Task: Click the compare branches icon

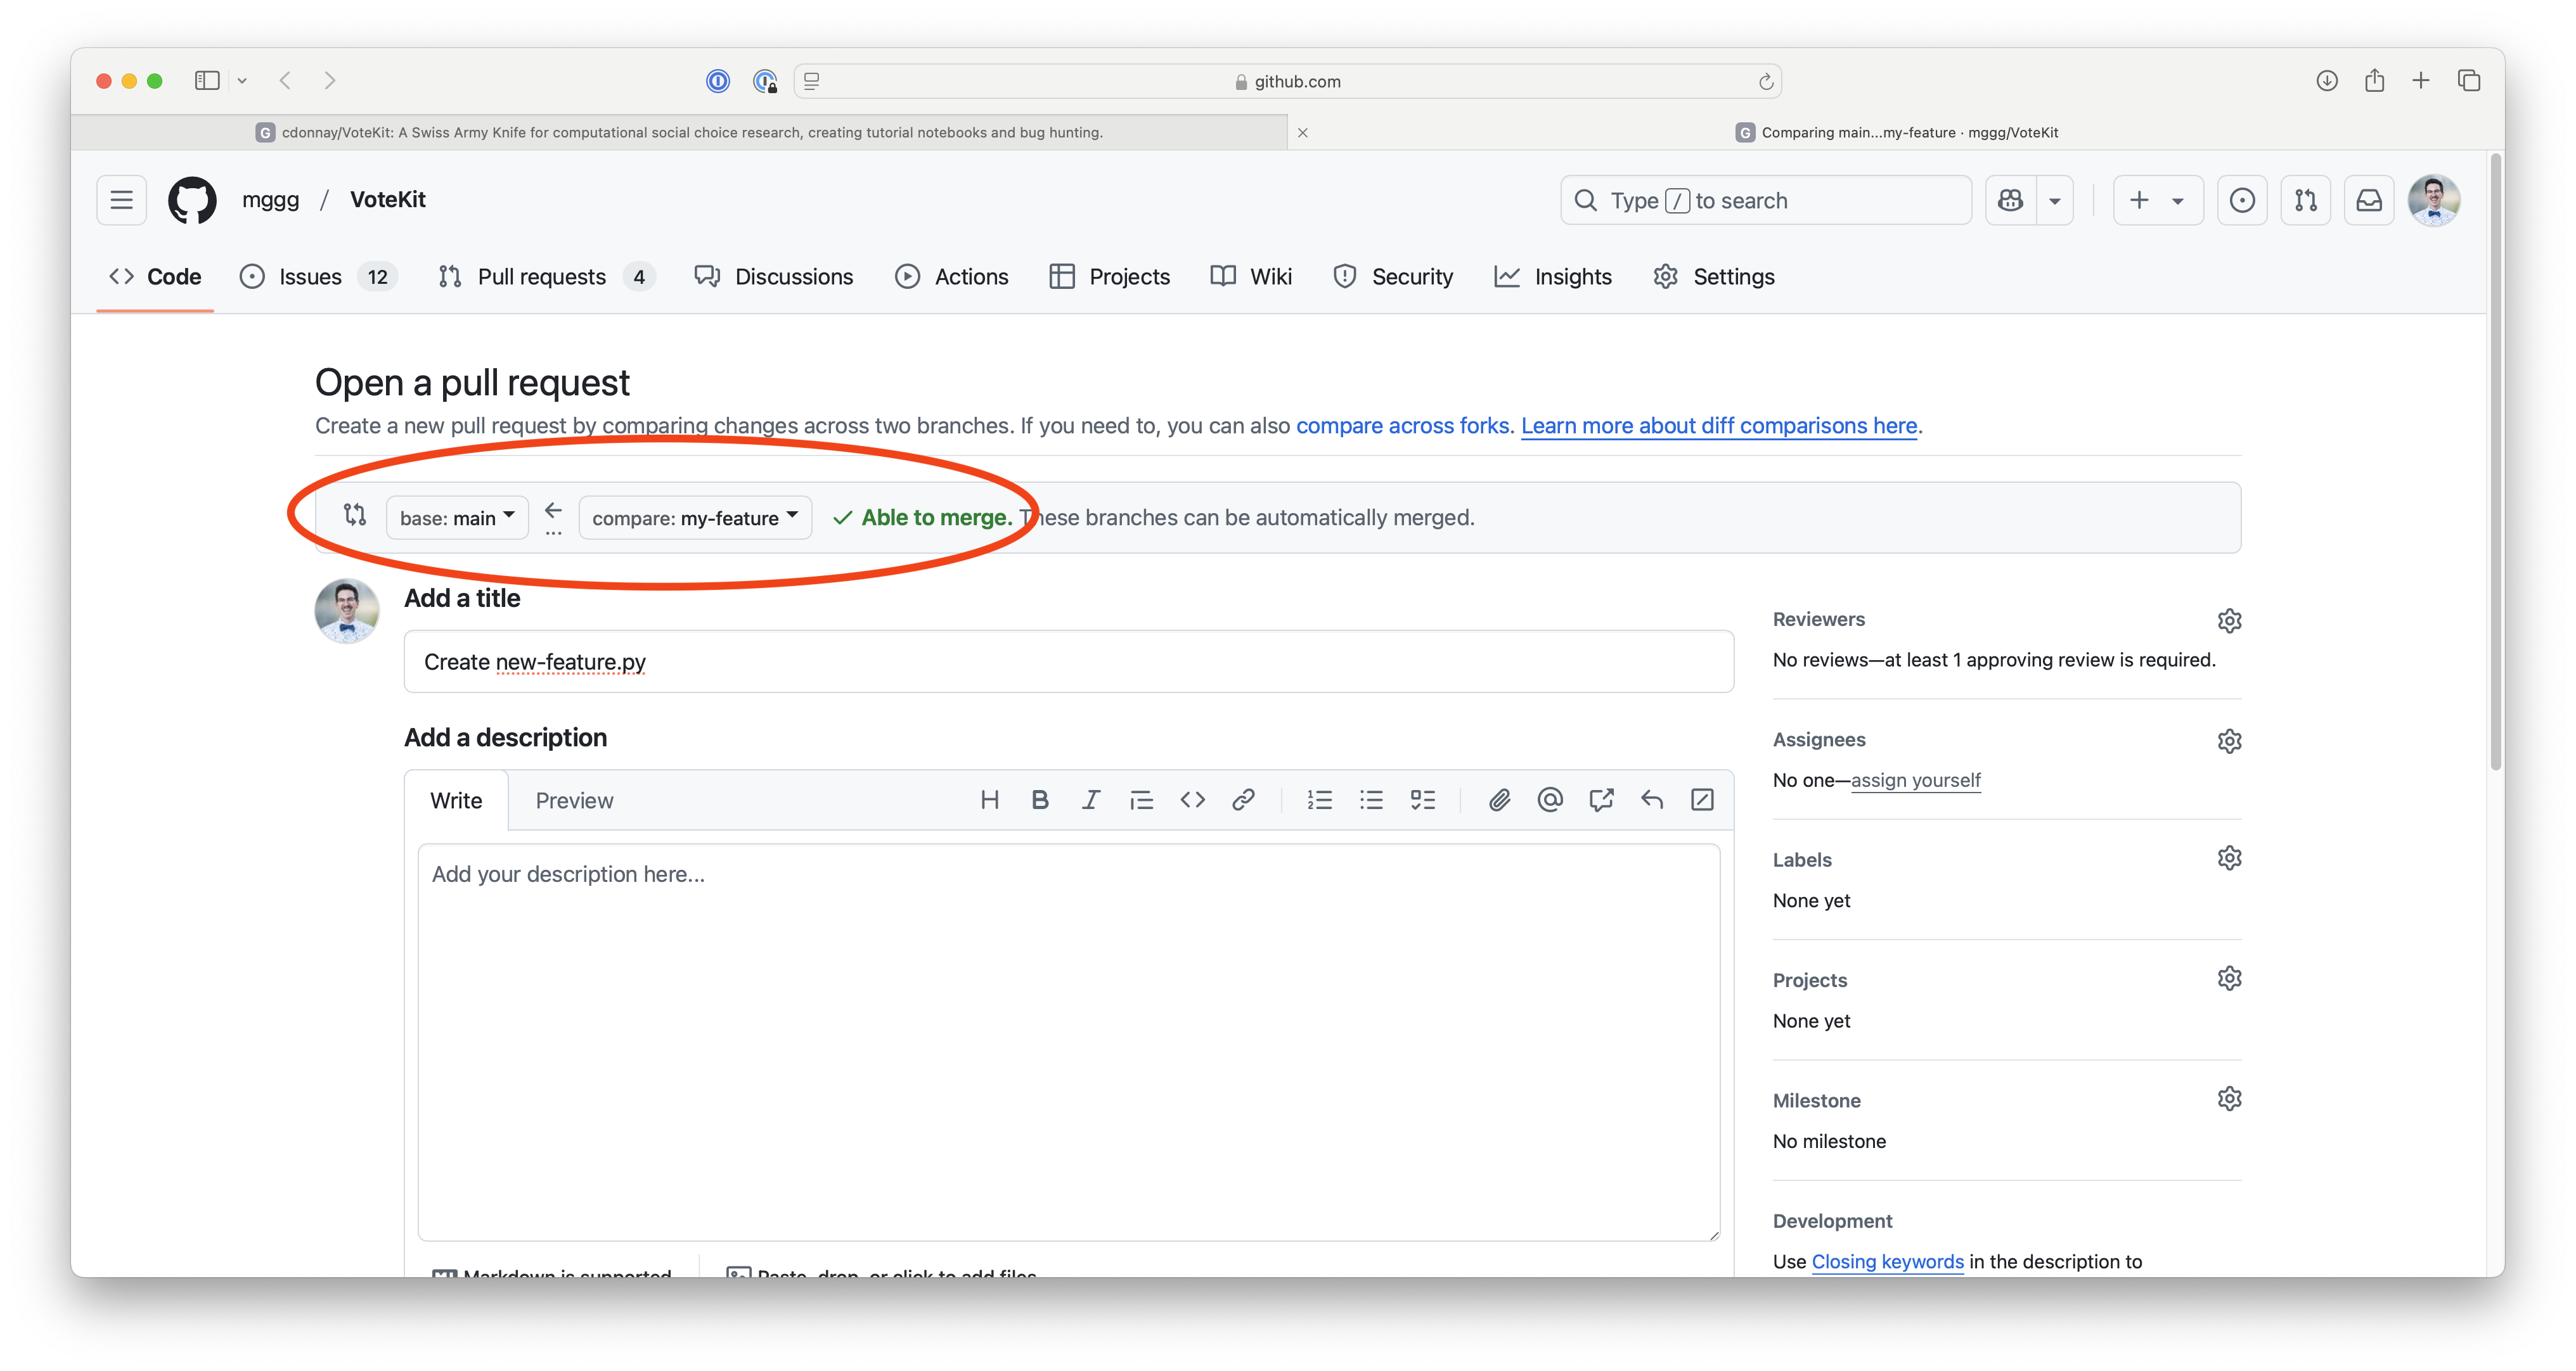Action: click(354, 514)
